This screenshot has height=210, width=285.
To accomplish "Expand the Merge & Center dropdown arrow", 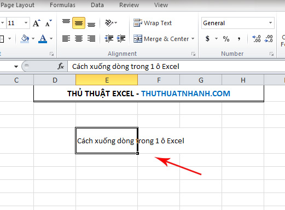I will click(x=193, y=39).
